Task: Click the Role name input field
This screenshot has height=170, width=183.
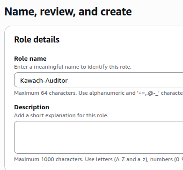Action: tap(99, 80)
